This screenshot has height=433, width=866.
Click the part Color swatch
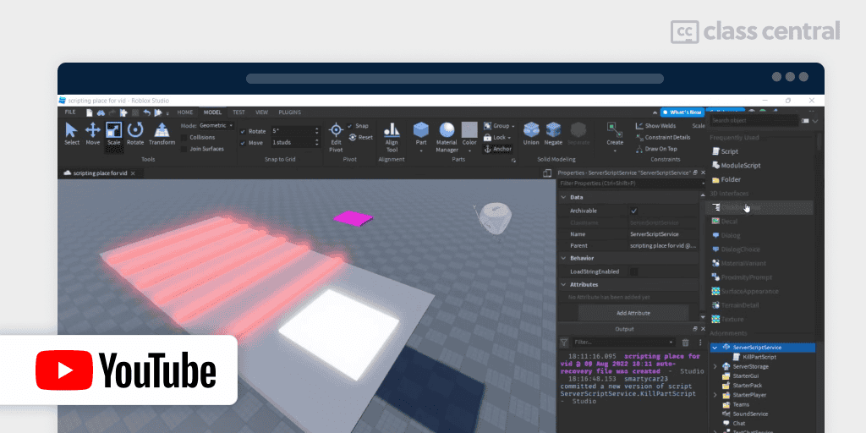click(x=469, y=129)
